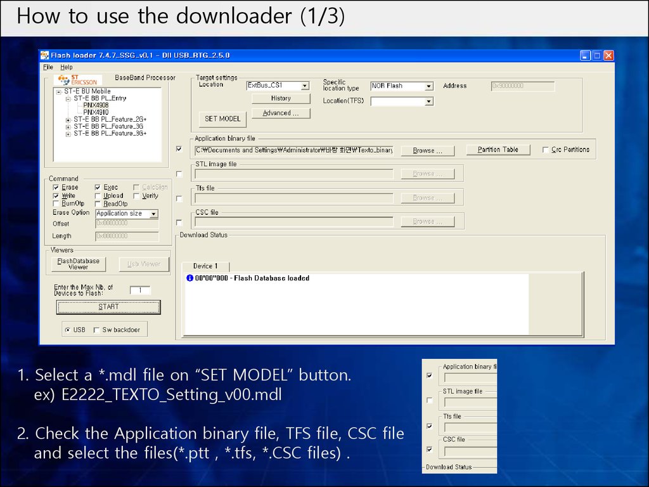Open the Location(TFS) dropdown

pos(429,101)
